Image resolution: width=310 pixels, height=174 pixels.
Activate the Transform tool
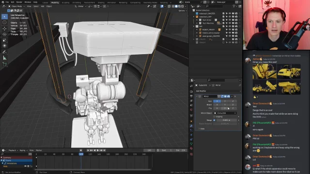4,46
